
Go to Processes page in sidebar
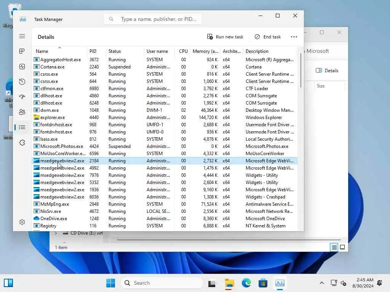pos(22,51)
